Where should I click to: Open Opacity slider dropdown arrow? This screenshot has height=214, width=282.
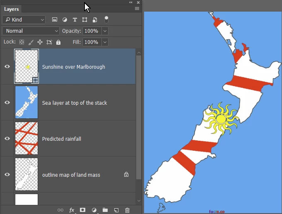coord(105,31)
